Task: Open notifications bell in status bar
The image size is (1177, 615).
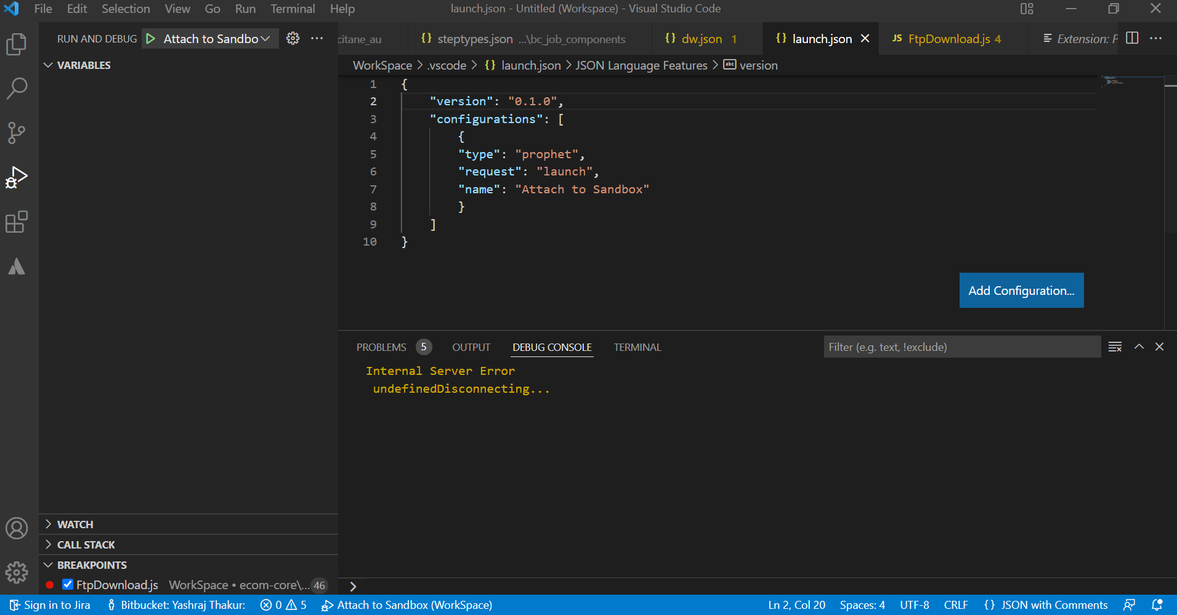Action: (x=1157, y=605)
